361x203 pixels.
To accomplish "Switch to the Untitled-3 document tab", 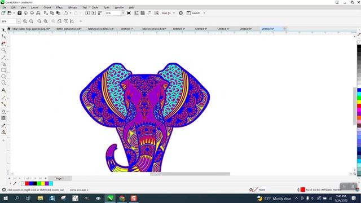I will pos(201,29).
